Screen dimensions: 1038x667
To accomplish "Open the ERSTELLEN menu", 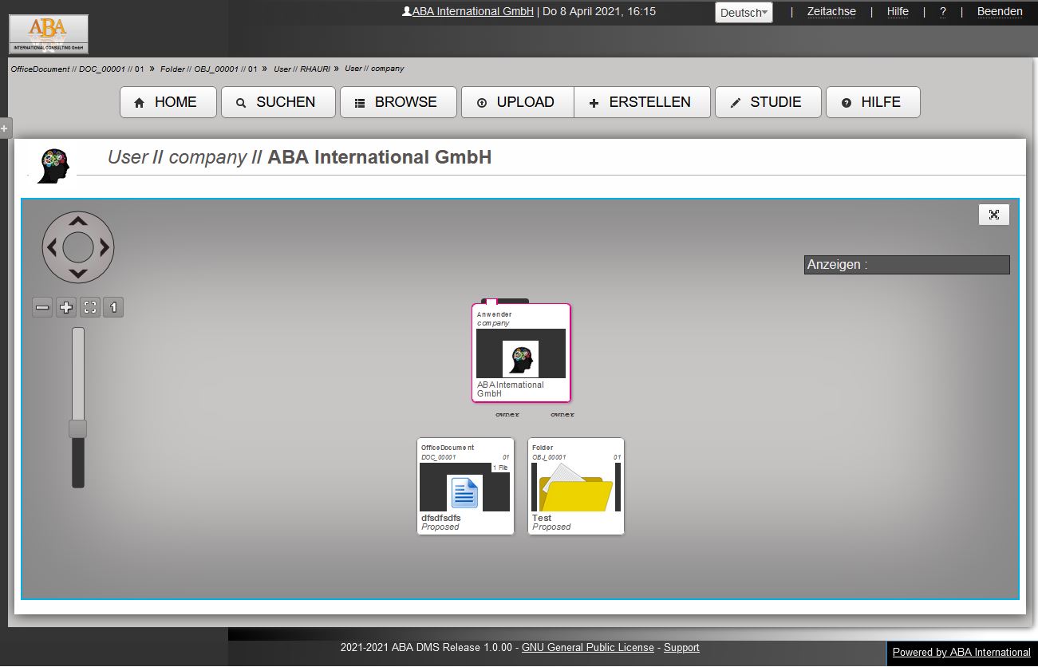I will point(642,102).
